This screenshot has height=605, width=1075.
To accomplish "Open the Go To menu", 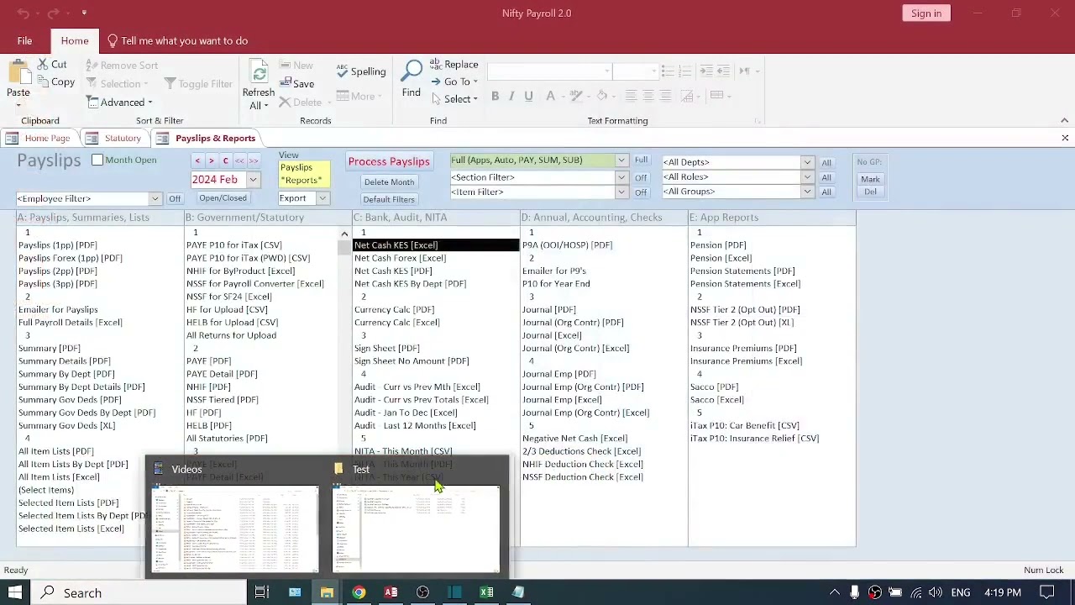I will 454,82.
